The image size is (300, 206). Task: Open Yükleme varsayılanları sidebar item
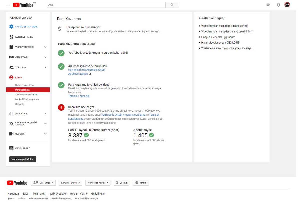pyautogui.click(x=26, y=95)
